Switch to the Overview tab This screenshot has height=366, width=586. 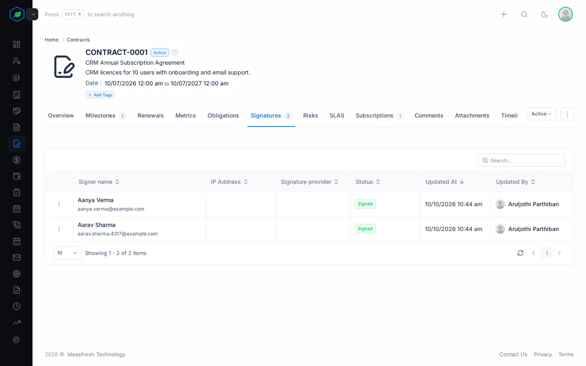click(x=61, y=115)
